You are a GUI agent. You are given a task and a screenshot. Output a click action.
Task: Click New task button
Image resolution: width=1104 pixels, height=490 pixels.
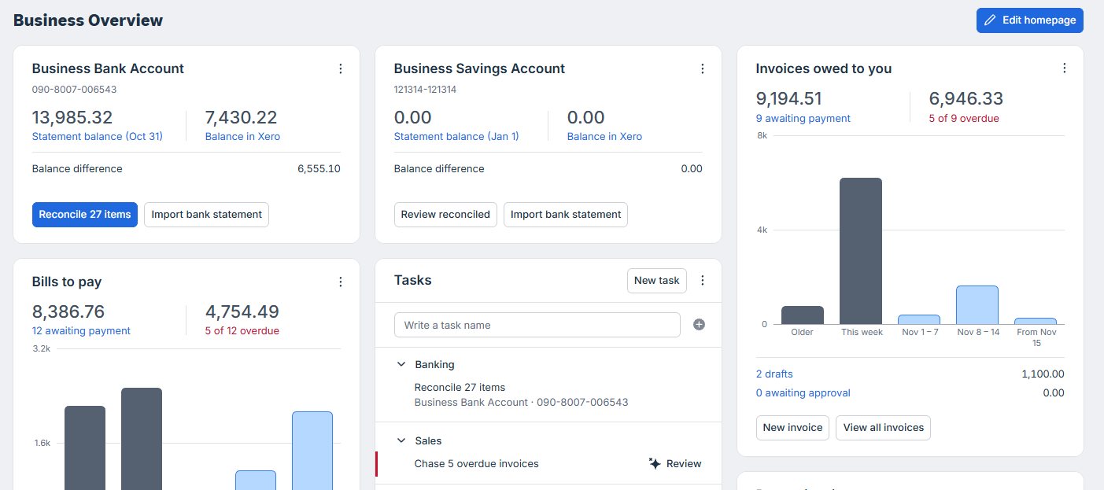click(657, 281)
